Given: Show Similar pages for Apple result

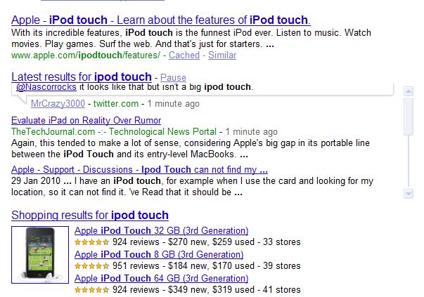Looking at the screenshot, I should (x=222, y=55).
